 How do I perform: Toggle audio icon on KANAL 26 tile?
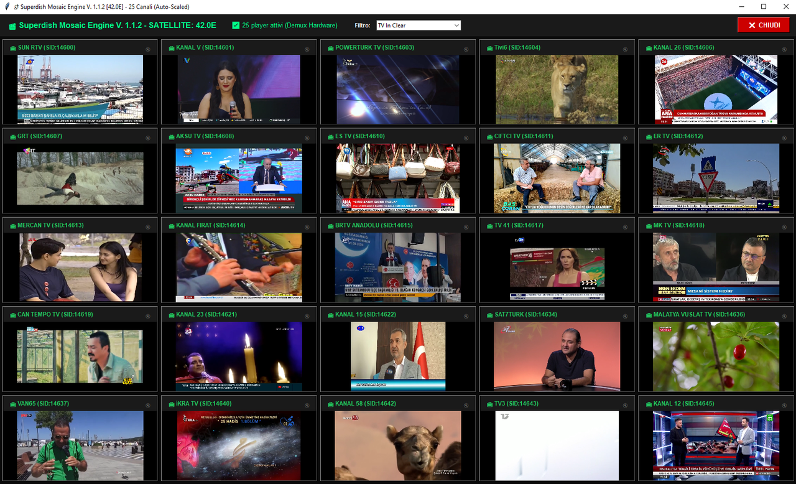785,49
